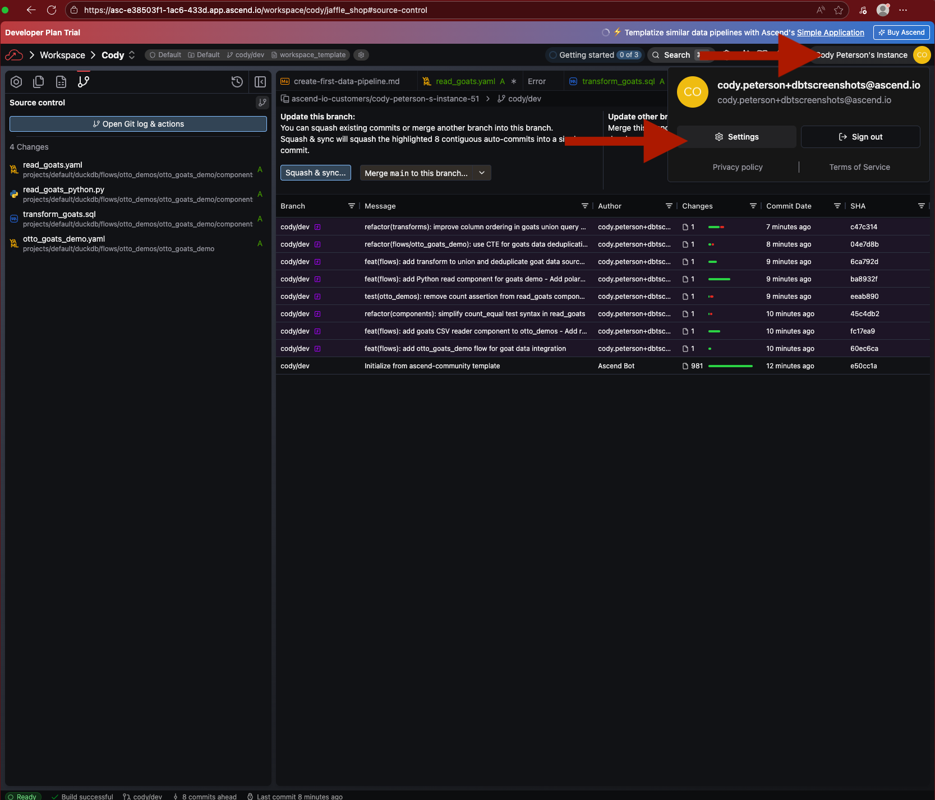
Task: Open the Getting started 0 of 3 checklist
Action: point(594,55)
